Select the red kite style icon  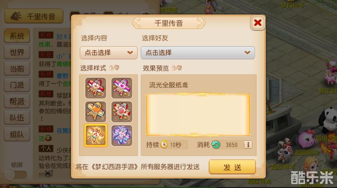click(x=95, y=88)
